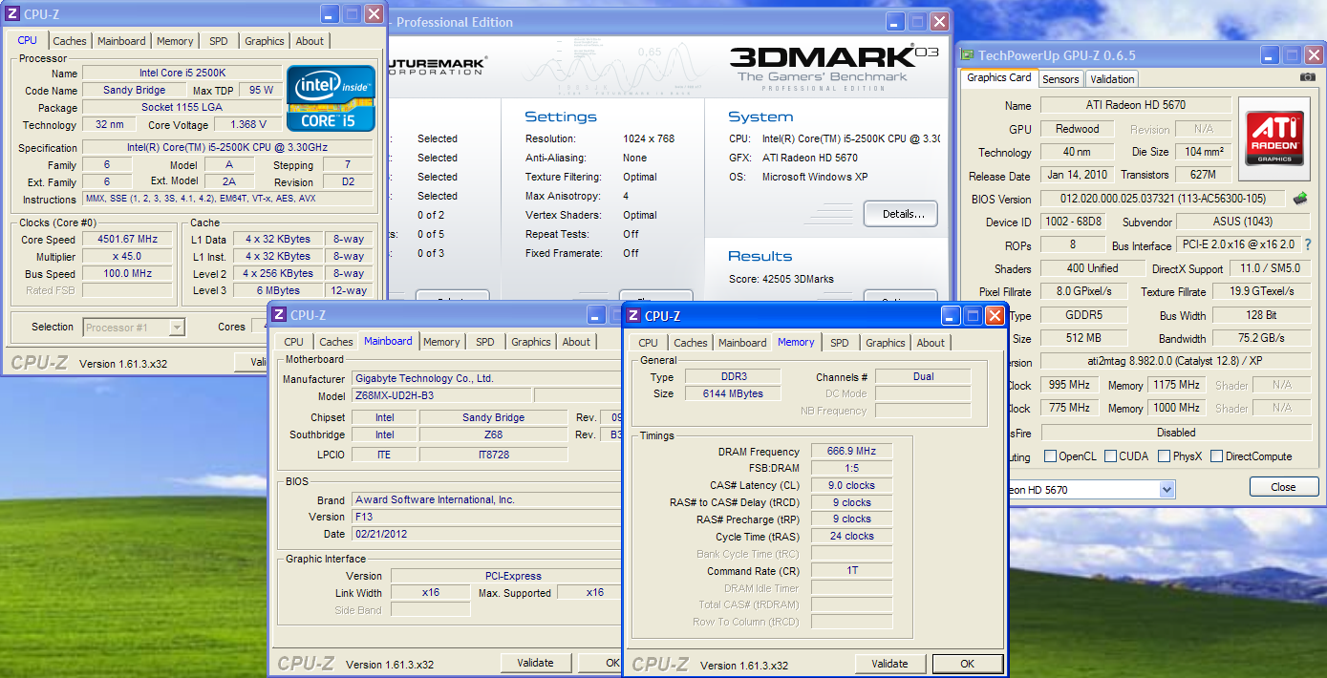Click the ATI Radeon Graphics logo in GPU-Z
Screen dimensions: 1327x678
[1273, 138]
